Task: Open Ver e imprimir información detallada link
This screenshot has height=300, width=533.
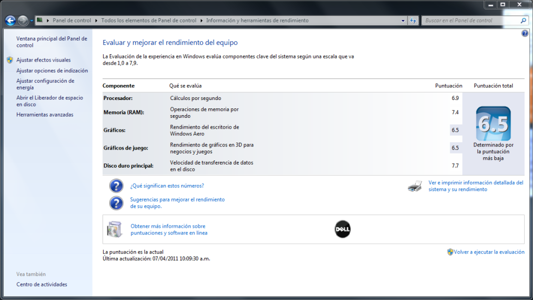Action: point(476,186)
